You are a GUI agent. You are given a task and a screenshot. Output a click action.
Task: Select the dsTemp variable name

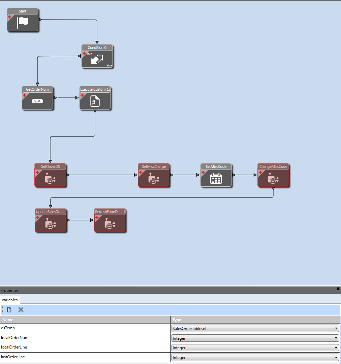[8, 328]
